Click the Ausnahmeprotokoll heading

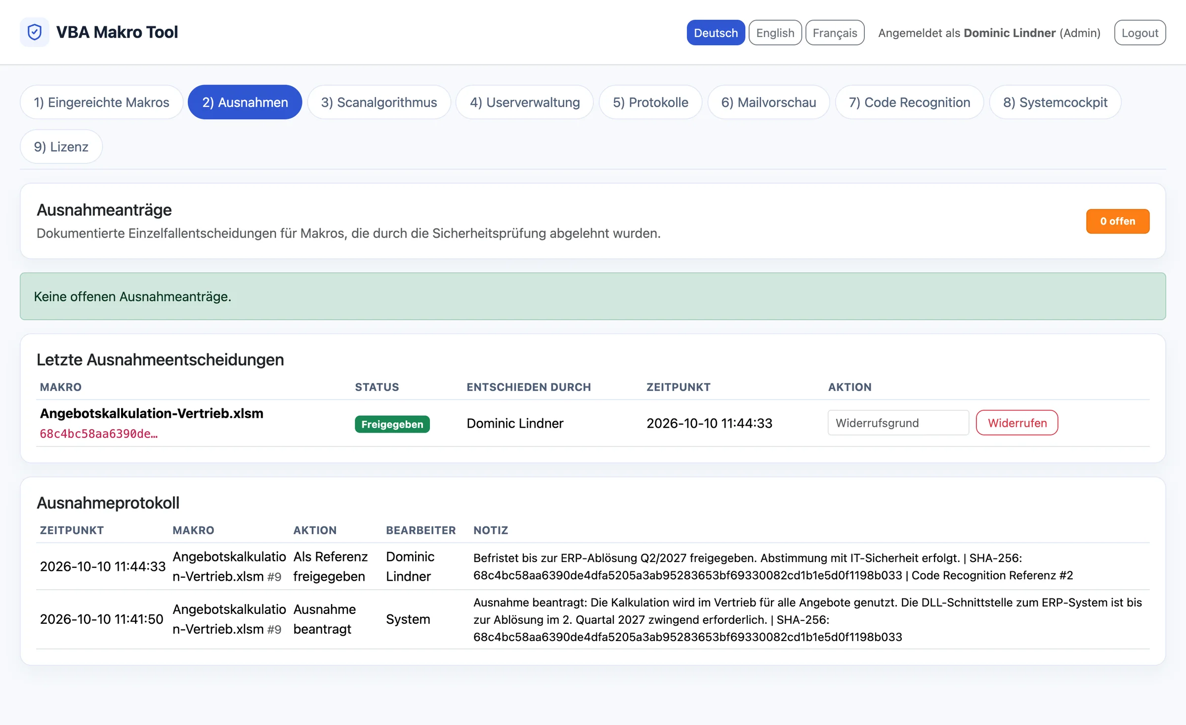coord(108,503)
